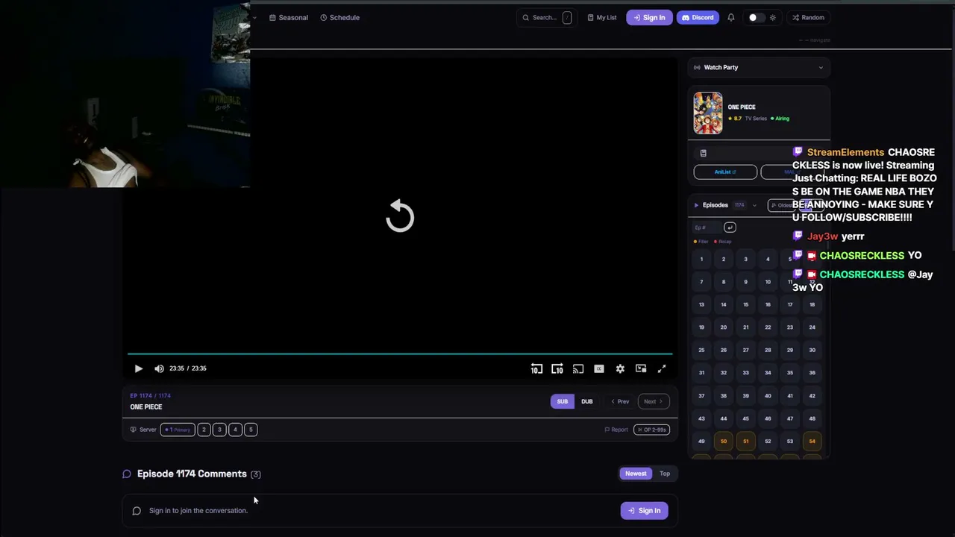The image size is (955, 537).
Task: Click the comment bubble icon by Episode Comments
Action: (x=127, y=474)
